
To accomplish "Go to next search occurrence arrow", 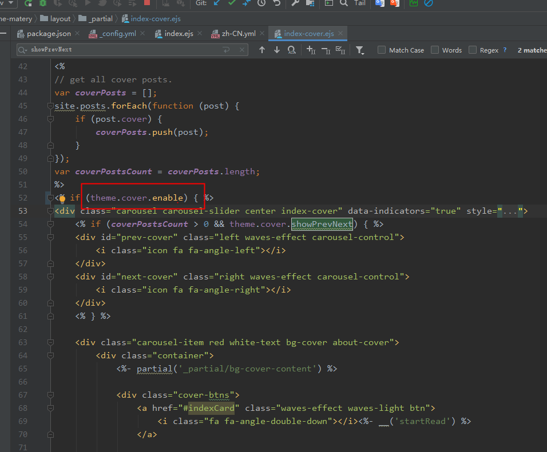I will coord(276,50).
